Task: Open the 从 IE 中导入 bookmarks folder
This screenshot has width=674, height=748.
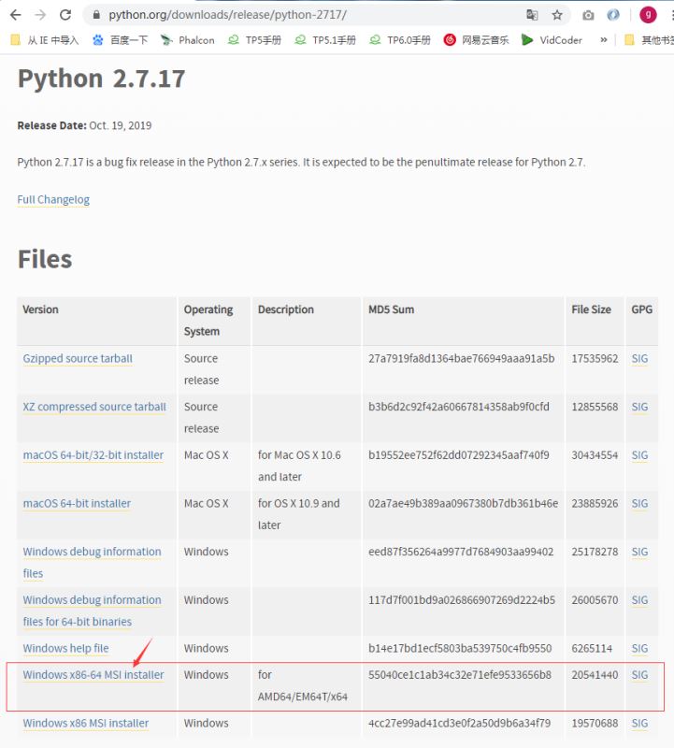Action: pyautogui.click(x=44, y=40)
